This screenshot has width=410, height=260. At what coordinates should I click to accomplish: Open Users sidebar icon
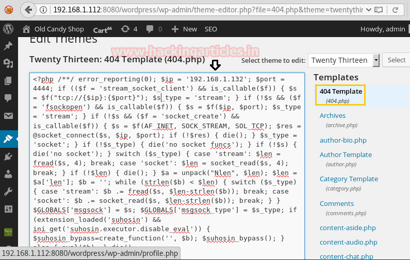(8, 174)
